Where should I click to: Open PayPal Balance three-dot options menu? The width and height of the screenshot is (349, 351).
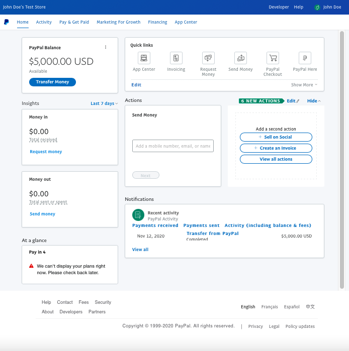tap(106, 47)
